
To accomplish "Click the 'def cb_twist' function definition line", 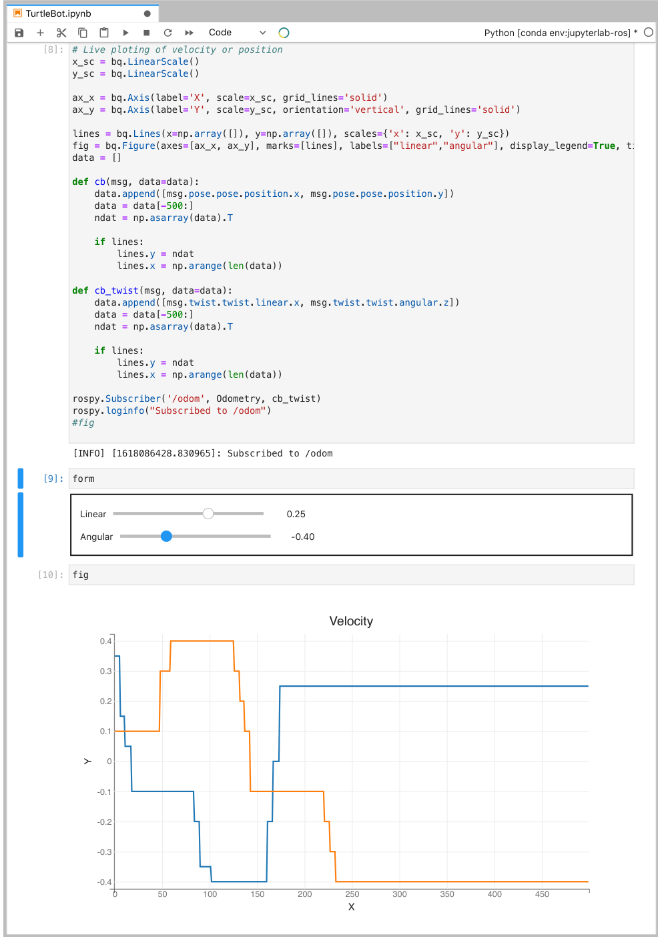I will point(152,291).
